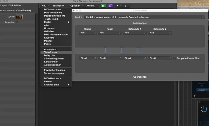Open the Modus dropdown
The image size is (209, 126).
coord(144,17)
